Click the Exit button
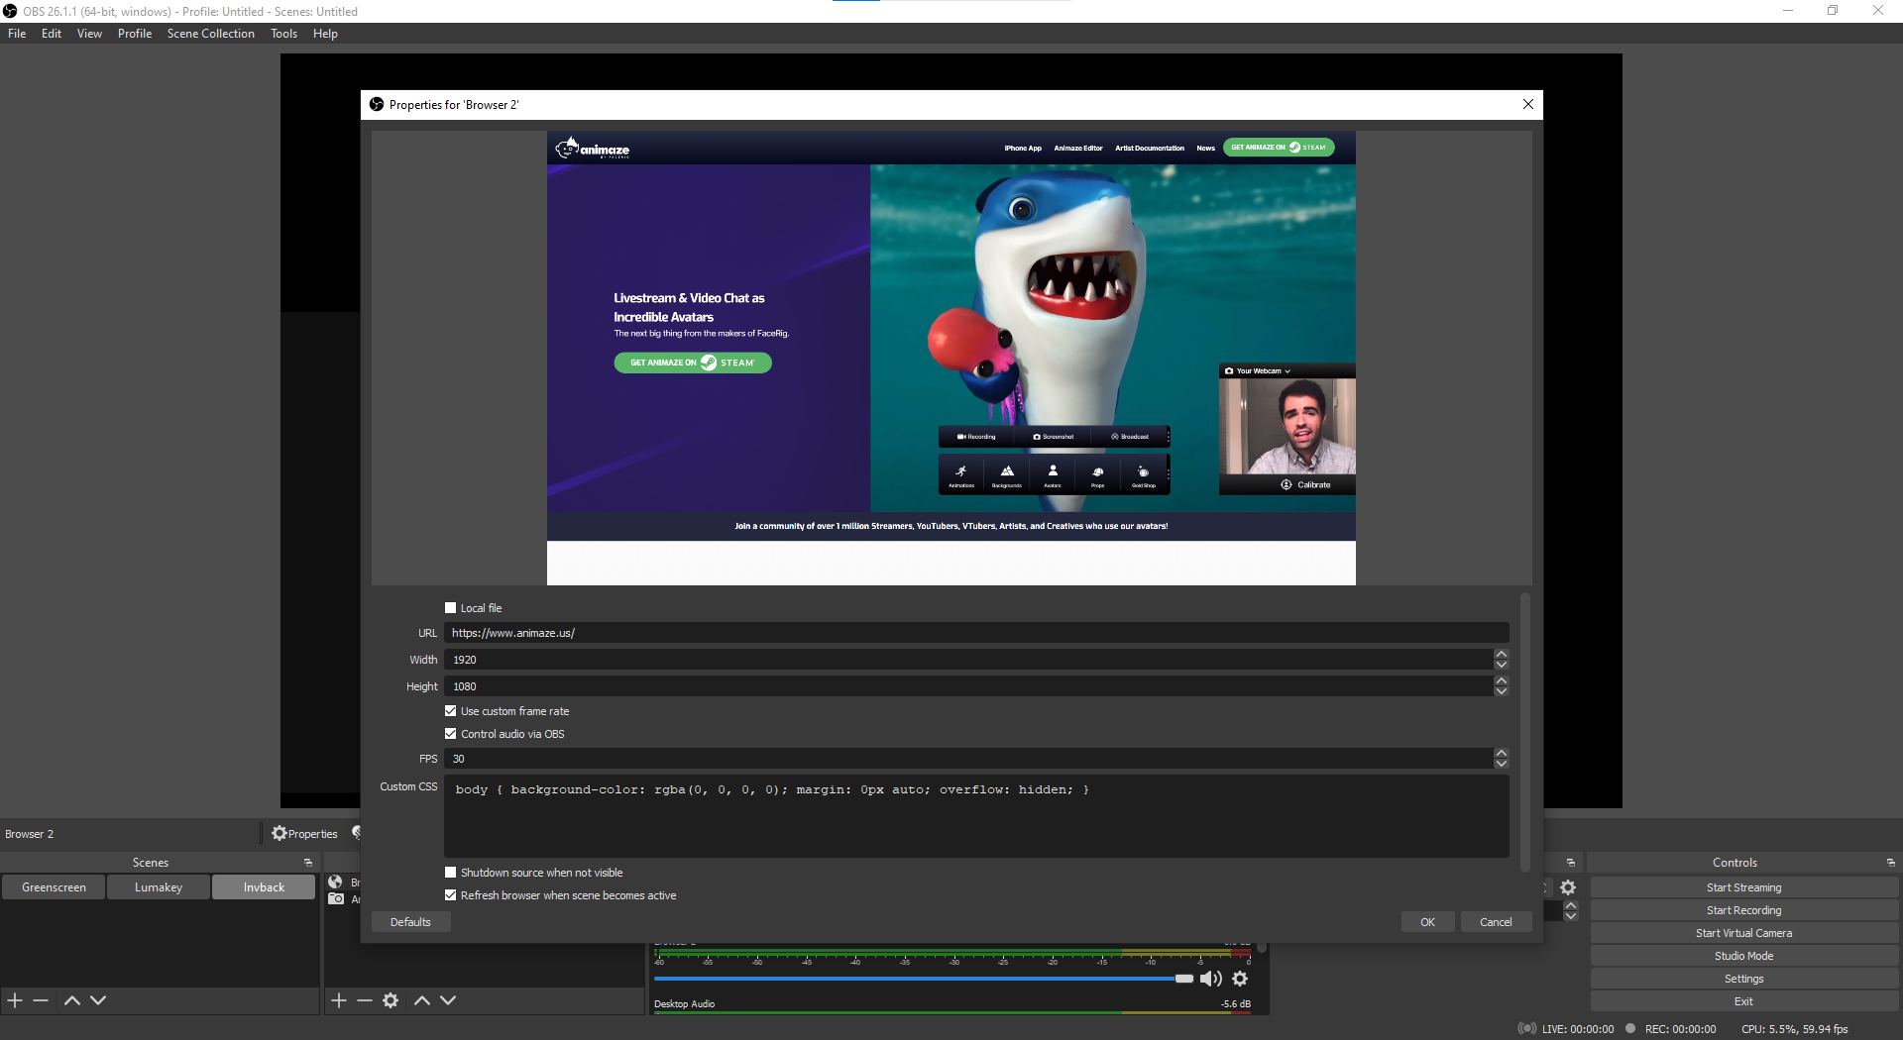Viewport: 1903px width, 1040px height. [1743, 1001]
